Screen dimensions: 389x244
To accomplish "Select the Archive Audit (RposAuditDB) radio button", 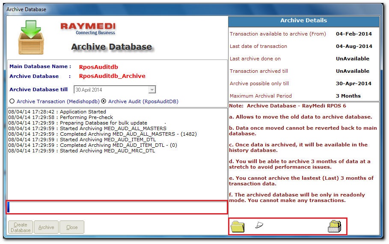I will [104, 101].
